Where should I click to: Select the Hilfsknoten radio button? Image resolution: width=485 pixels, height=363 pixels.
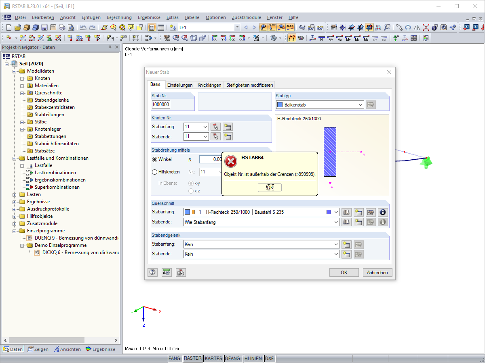pos(154,172)
